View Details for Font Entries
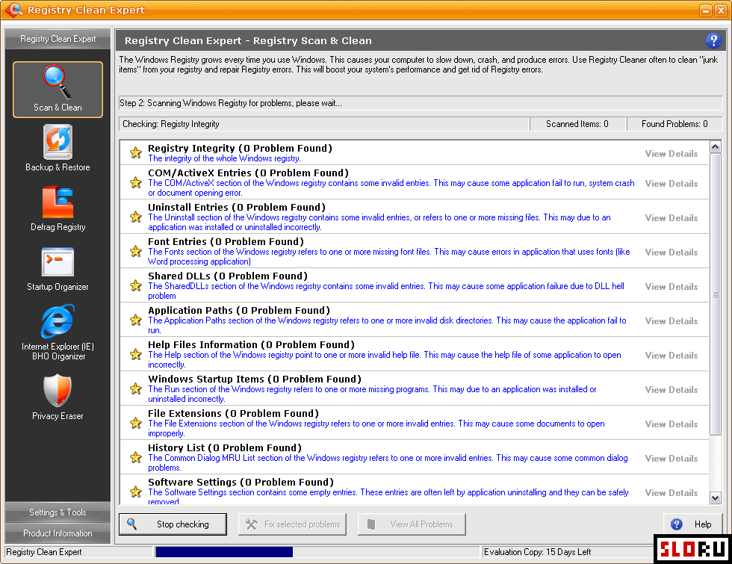The image size is (732, 564). pyautogui.click(x=671, y=252)
